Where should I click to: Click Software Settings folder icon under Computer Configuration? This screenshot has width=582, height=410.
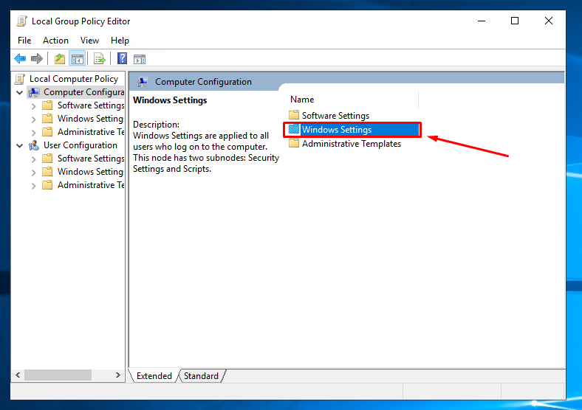tap(47, 105)
